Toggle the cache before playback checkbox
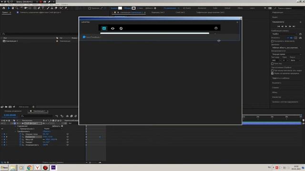Screen dimensions: 305x171 click(x=272, y=41)
